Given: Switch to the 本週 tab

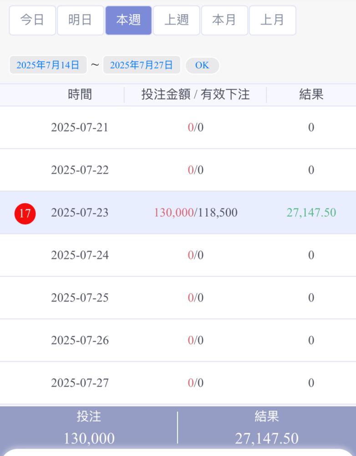Looking at the screenshot, I should 128,21.
